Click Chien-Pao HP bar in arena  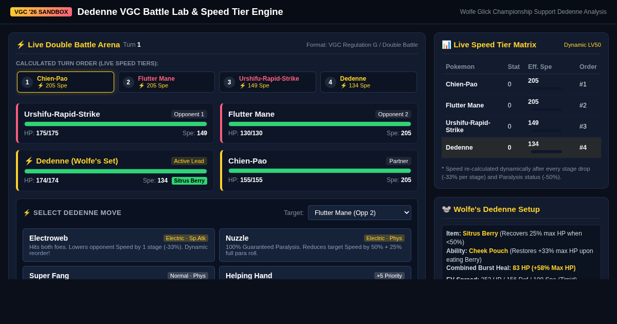click(x=320, y=171)
